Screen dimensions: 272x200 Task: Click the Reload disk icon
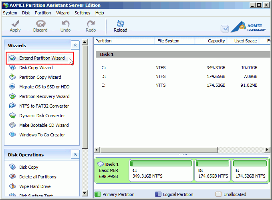(x=121, y=24)
